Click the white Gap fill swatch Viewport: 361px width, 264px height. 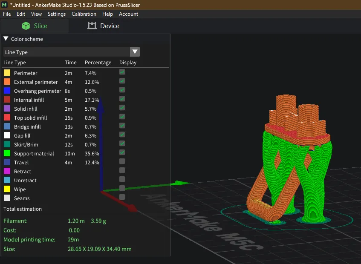[x=7, y=135]
